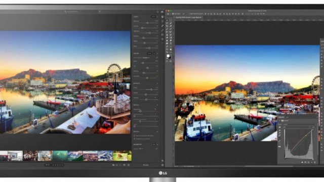
Task: Open Lightroom's Linear Gradient tool
Action: (163, 34)
